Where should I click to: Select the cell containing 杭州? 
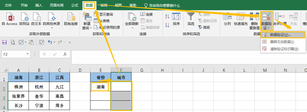coord(39,87)
